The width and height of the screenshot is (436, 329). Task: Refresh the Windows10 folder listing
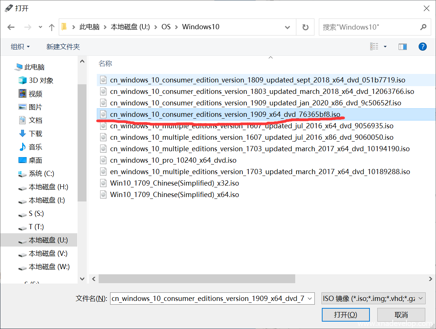click(305, 27)
